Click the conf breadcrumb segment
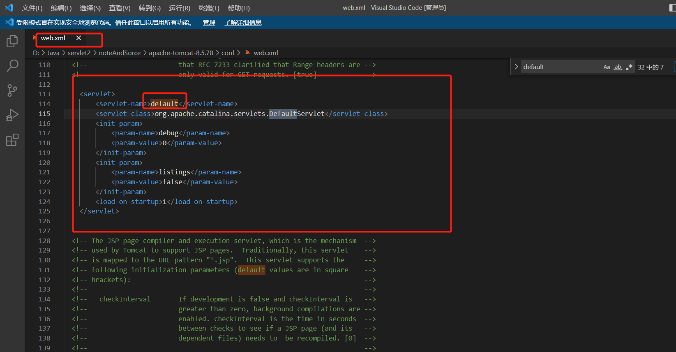Viewport: 676px width, 352px height. pos(228,53)
